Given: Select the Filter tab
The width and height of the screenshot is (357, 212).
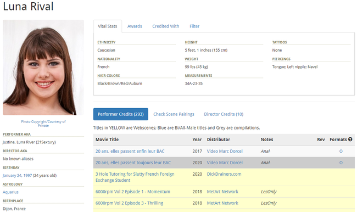Looking at the screenshot, I should coord(194,26).
